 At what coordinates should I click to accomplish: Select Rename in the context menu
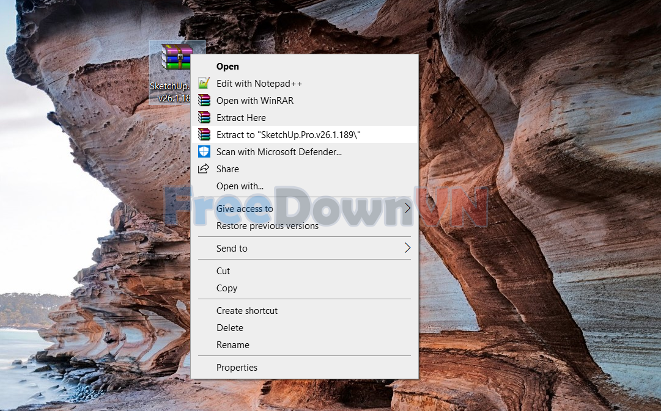[233, 345]
